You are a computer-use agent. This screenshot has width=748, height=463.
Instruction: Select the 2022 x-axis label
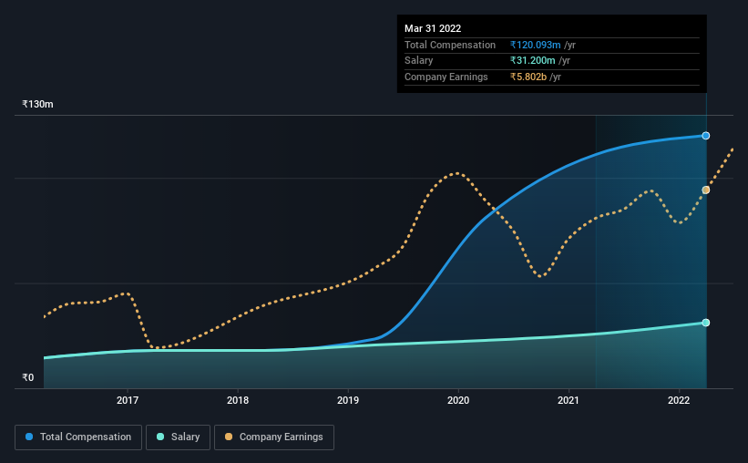point(679,400)
